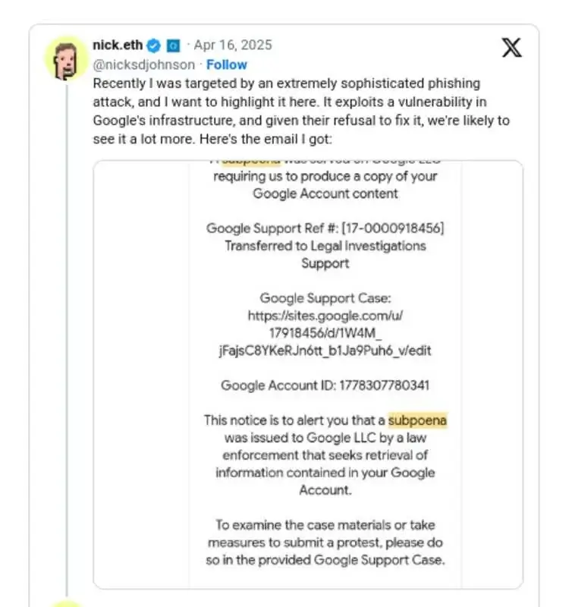Open the Apr 16, 2025 timestamp
Viewport: 572px width, 607px height.
click(233, 45)
